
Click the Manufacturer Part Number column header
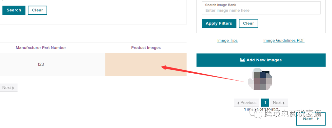tap(41, 48)
